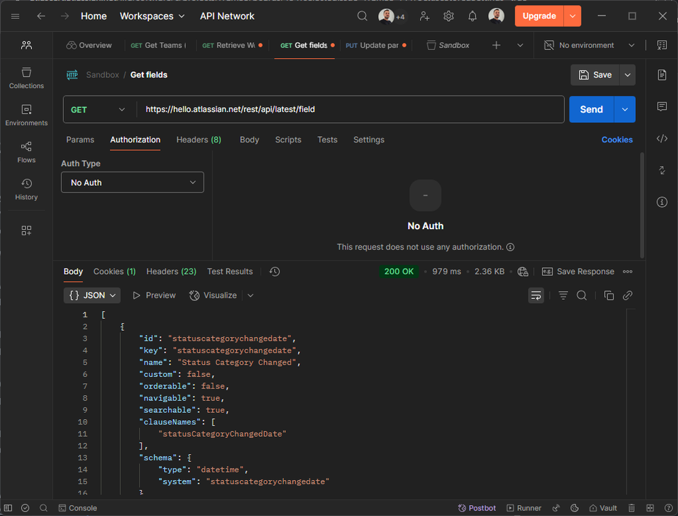
Task: Search the response body with magnifier icon
Action: (x=582, y=296)
